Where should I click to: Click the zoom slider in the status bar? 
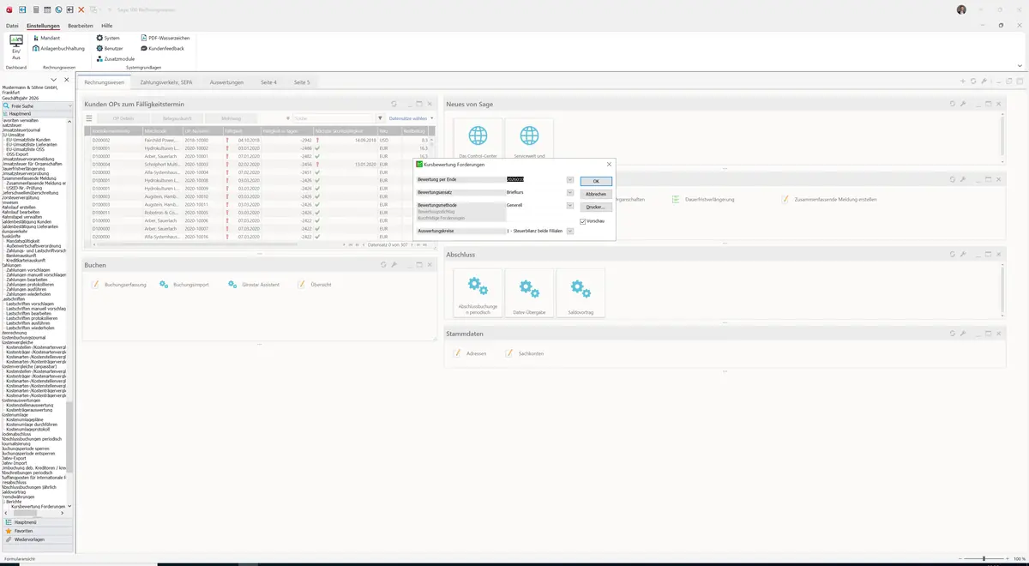[984, 559]
